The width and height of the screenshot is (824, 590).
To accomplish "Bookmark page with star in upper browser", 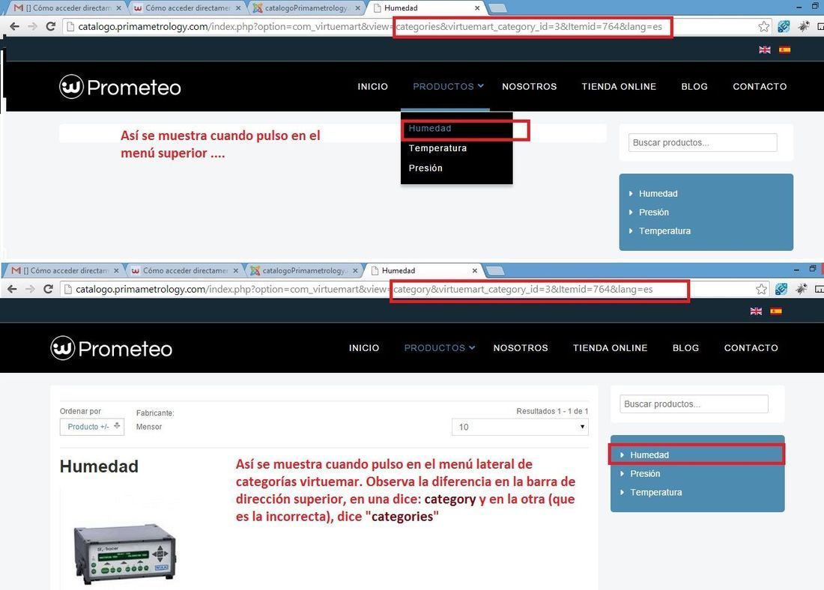I will tap(764, 26).
